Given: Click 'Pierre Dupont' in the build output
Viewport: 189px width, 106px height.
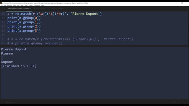Looking at the screenshot, I should pyautogui.click(x=14, y=49).
